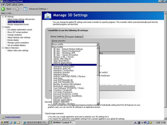The height and width of the screenshot is (125, 167).
Task: Click the main page scroll up arrow
Action: click(165, 13)
